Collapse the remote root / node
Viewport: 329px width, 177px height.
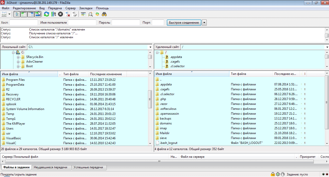click(x=157, y=52)
